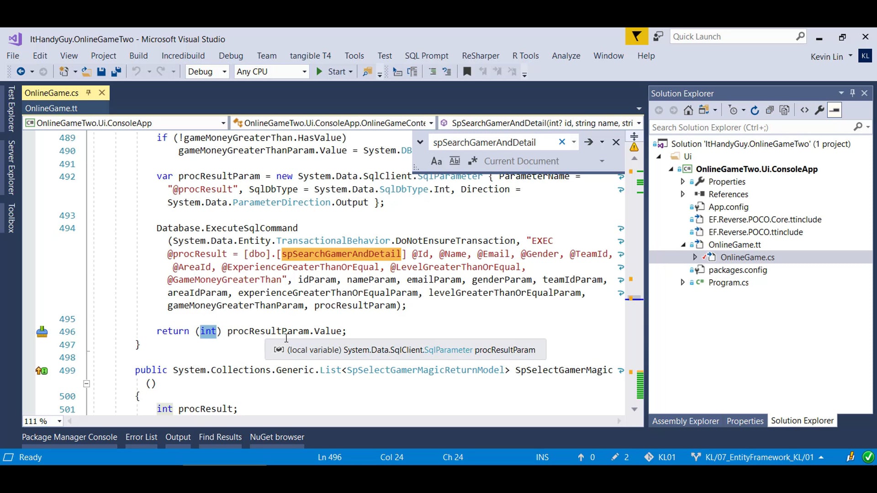Toggle Match whole word option
The image size is (877, 493).
[x=454, y=161]
